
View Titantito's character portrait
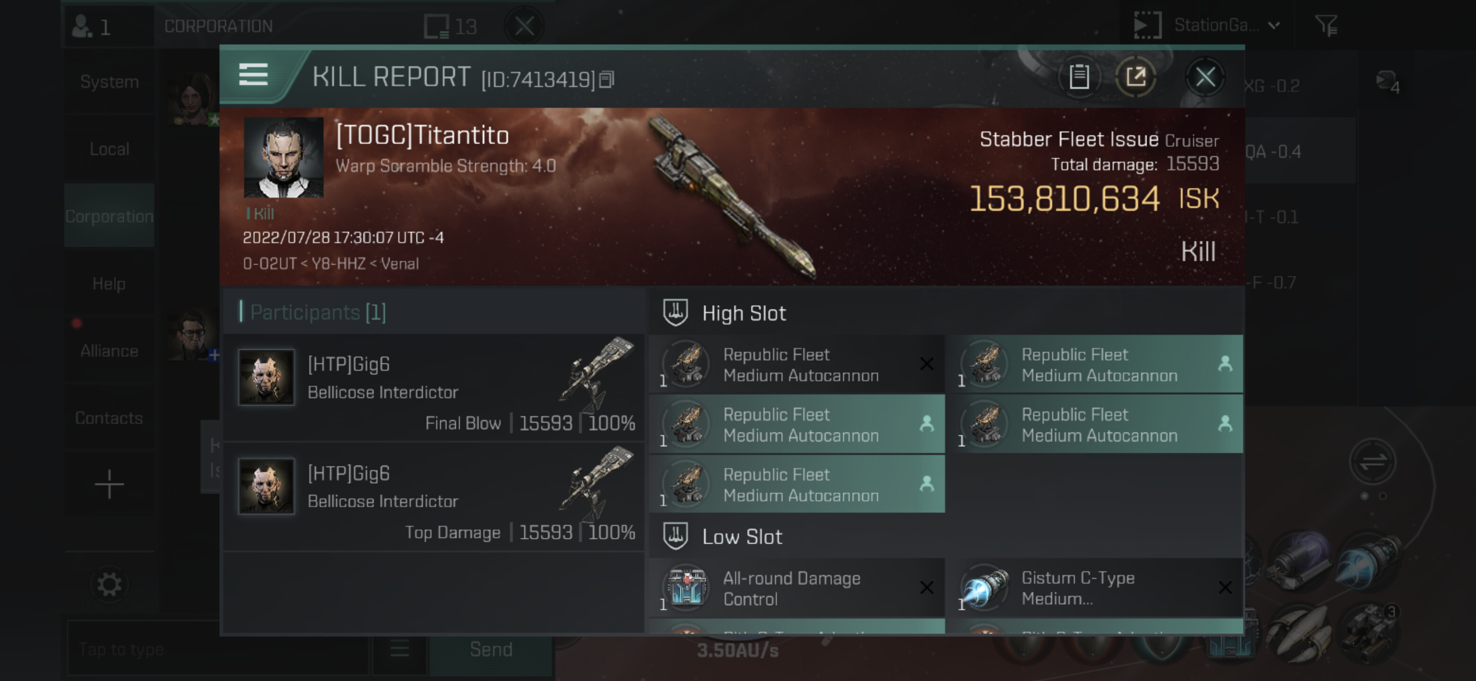coord(283,157)
